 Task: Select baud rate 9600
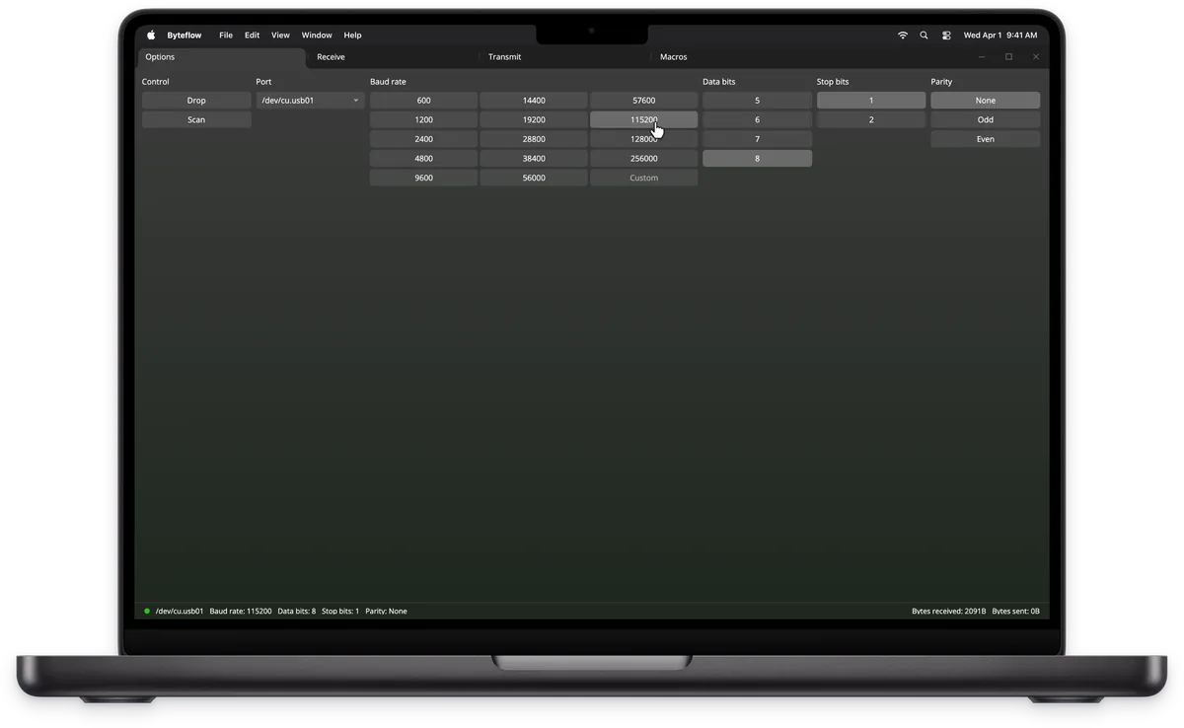click(x=423, y=179)
